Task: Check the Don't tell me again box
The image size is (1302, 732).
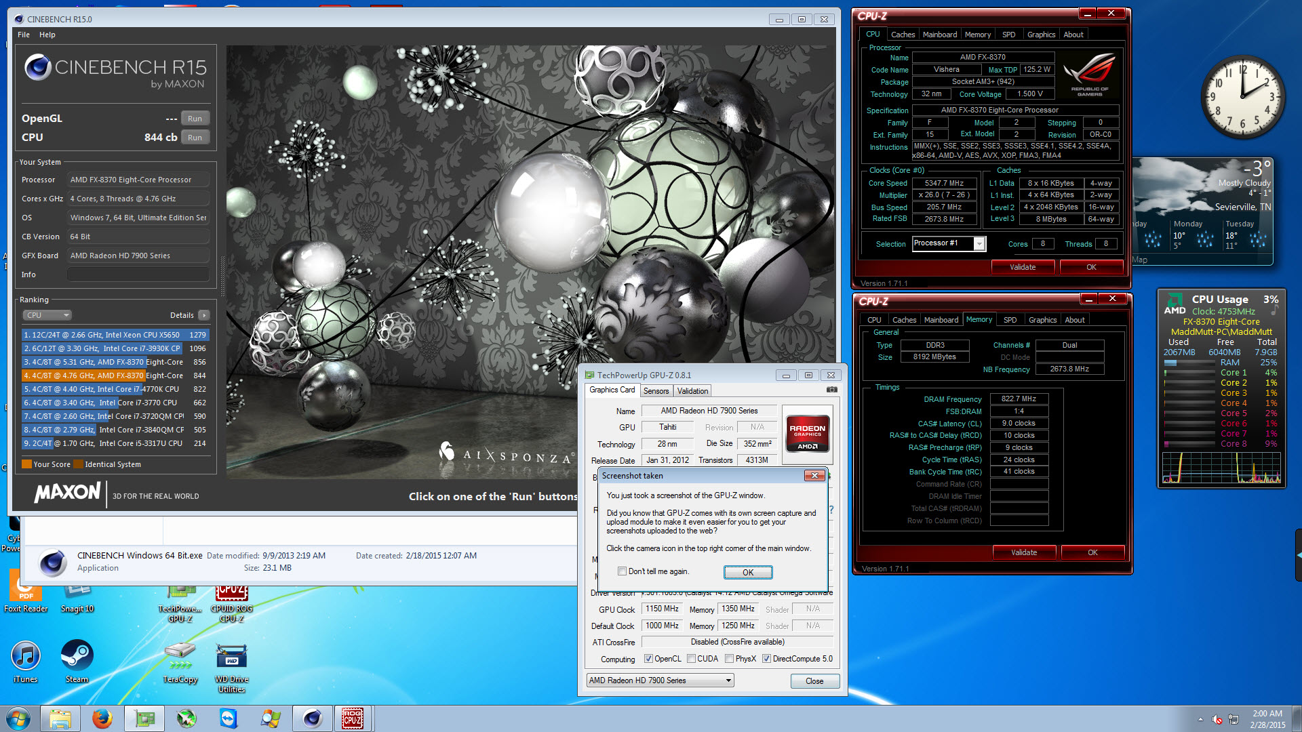Action: click(x=622, y=571)
